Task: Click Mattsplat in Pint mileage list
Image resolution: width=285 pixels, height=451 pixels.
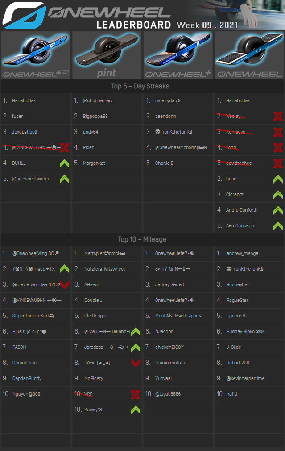Action: pos(104,254)
